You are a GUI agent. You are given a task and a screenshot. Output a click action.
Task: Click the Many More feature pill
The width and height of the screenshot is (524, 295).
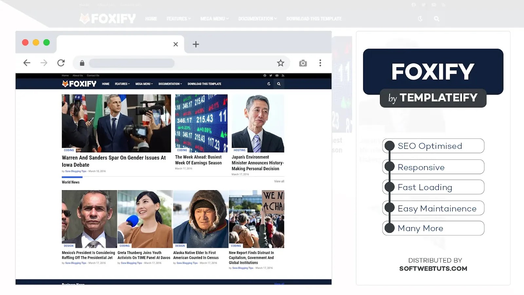[x=433, y=228]
